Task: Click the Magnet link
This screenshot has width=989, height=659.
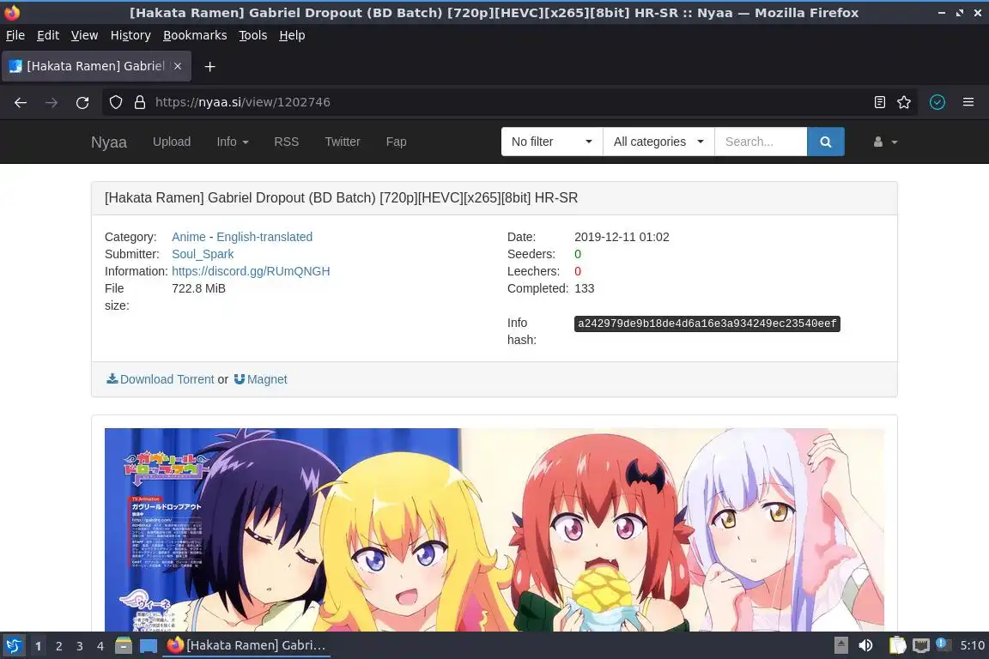Action: pos(260,379)
